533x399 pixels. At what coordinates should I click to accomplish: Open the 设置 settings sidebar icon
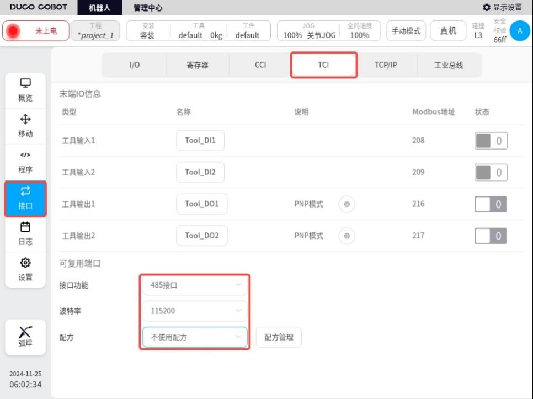25,269
